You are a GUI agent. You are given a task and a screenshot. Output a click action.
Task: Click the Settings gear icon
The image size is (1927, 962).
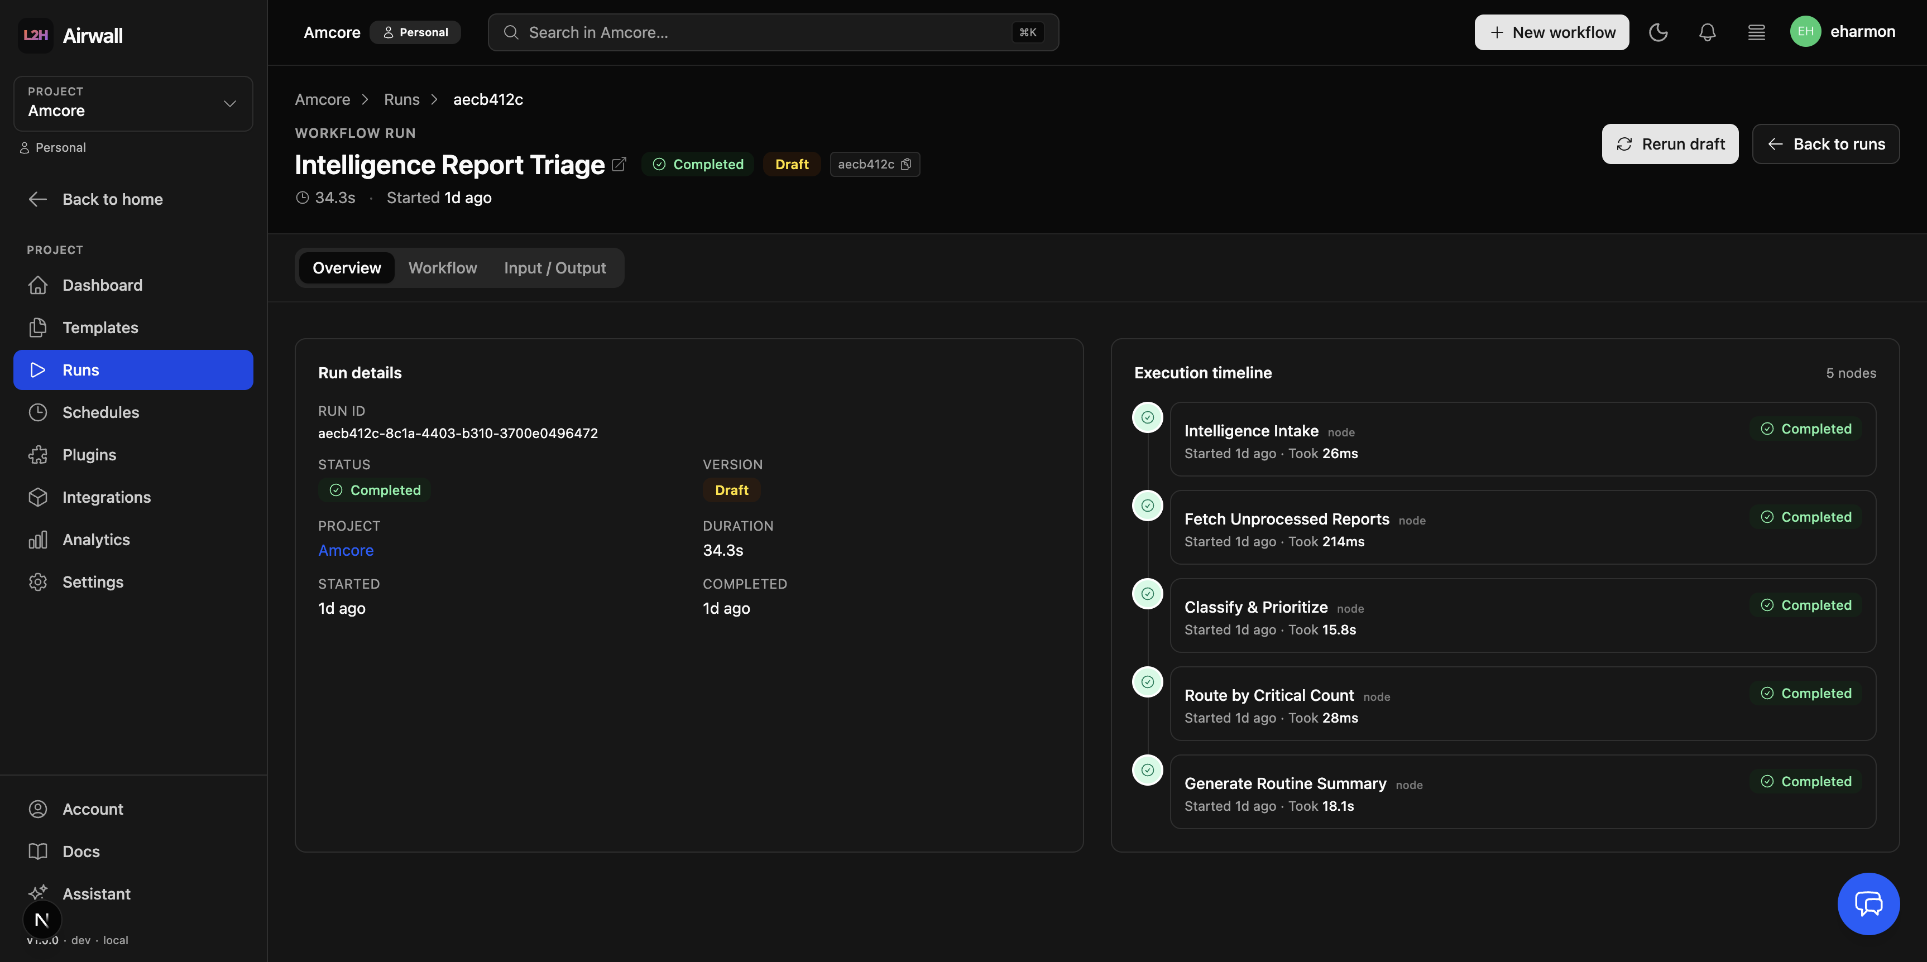click(38, 581)
